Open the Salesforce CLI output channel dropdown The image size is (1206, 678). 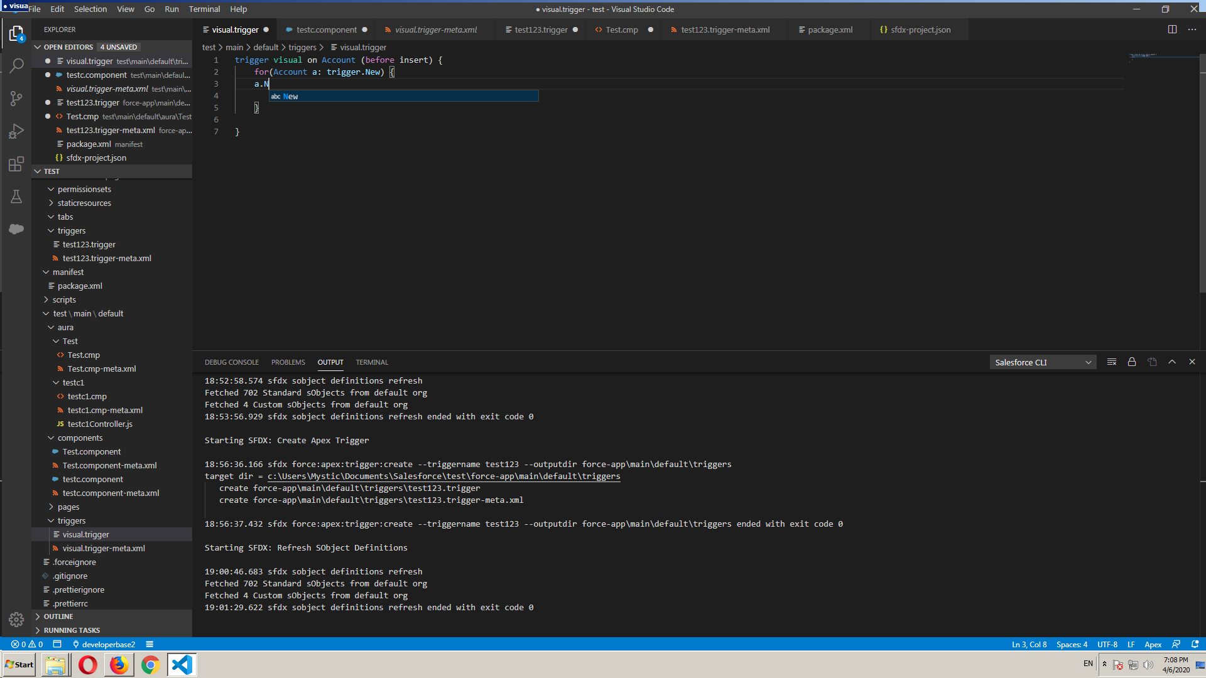click(x=1043, y=362)
